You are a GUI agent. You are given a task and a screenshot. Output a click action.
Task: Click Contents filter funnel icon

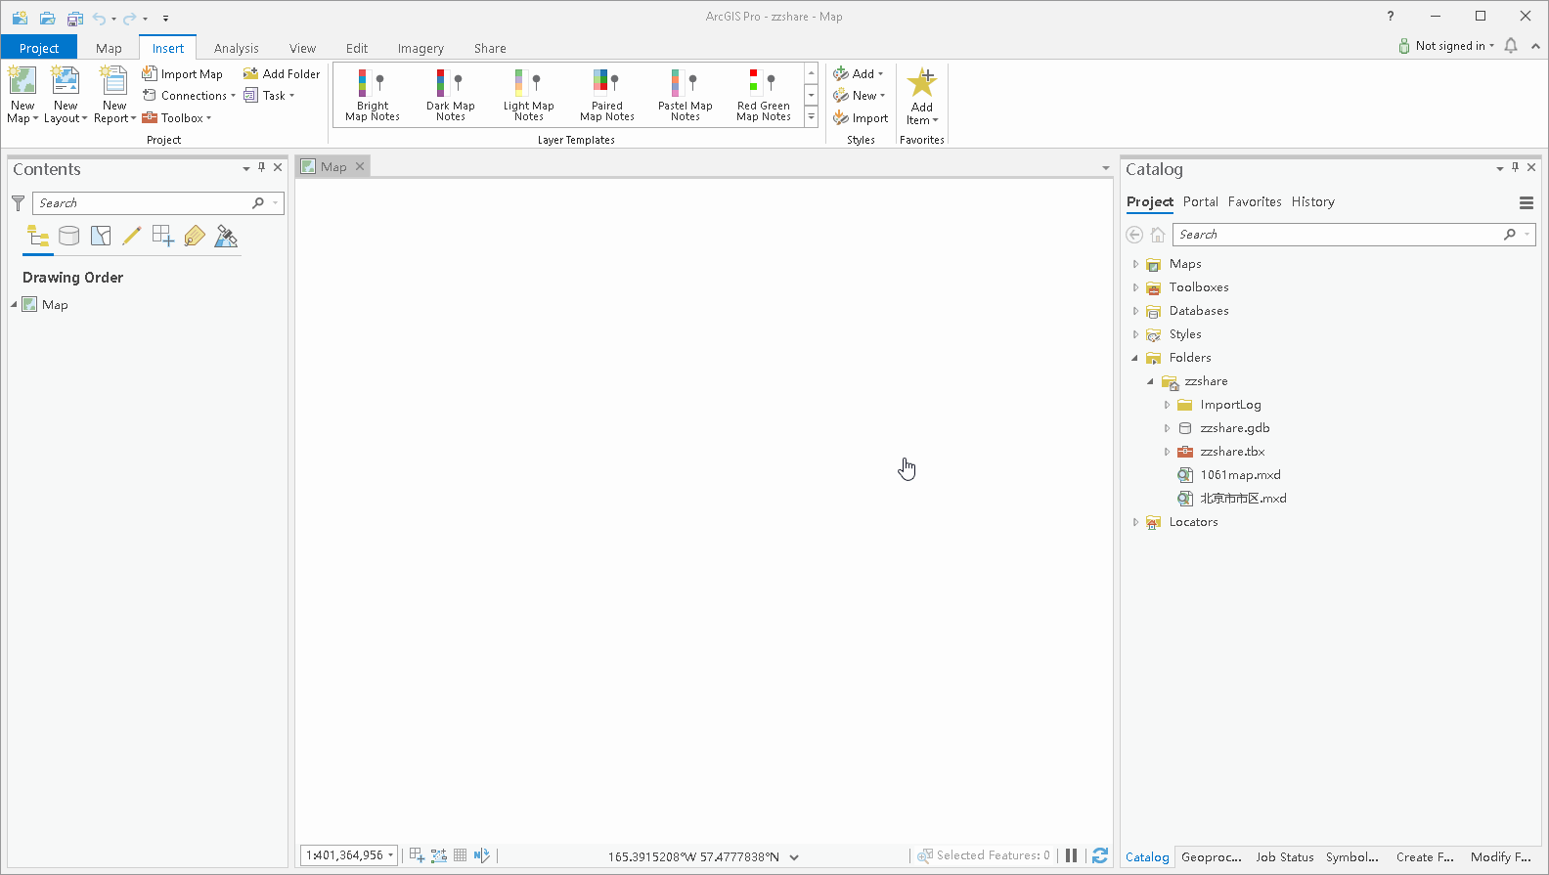(x=18, y=203)
